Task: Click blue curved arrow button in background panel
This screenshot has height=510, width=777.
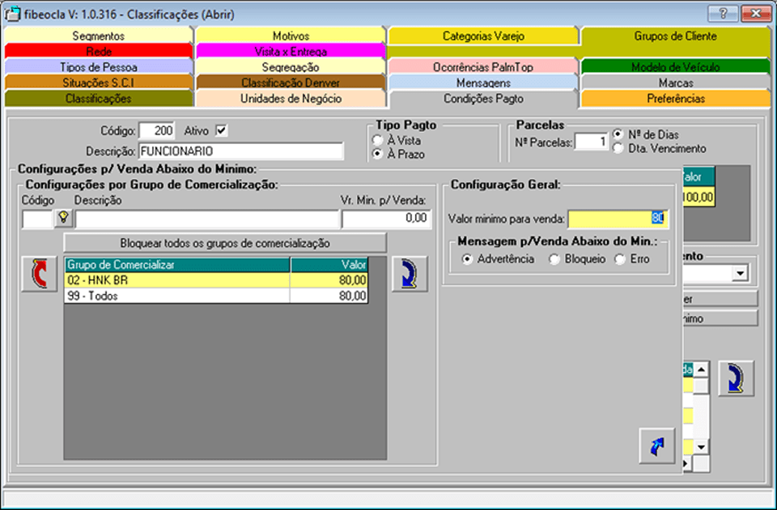Action: tap(737, 379)
